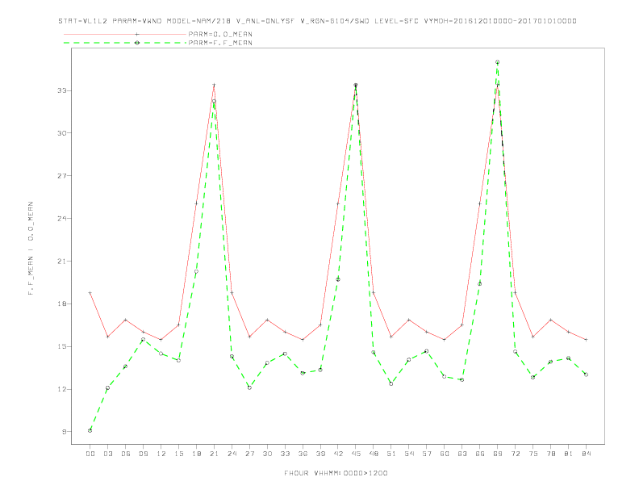Screen dimensions: 639x494
Task: Click x-axis hour label 36
Action: tap(303, 454)
